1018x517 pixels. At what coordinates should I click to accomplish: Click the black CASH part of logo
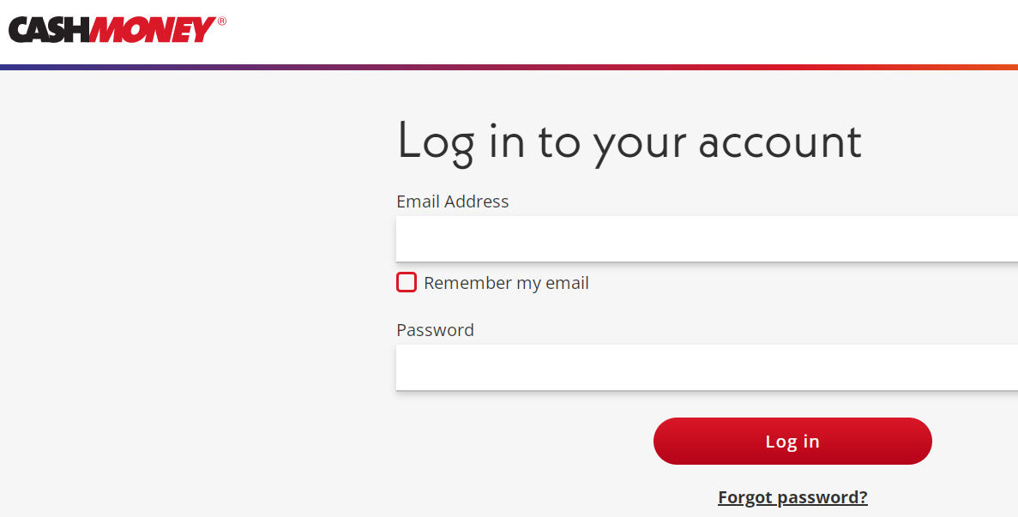[48, 30]
